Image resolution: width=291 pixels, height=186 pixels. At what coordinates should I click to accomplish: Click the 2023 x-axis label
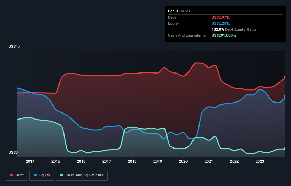pos(260,161)
